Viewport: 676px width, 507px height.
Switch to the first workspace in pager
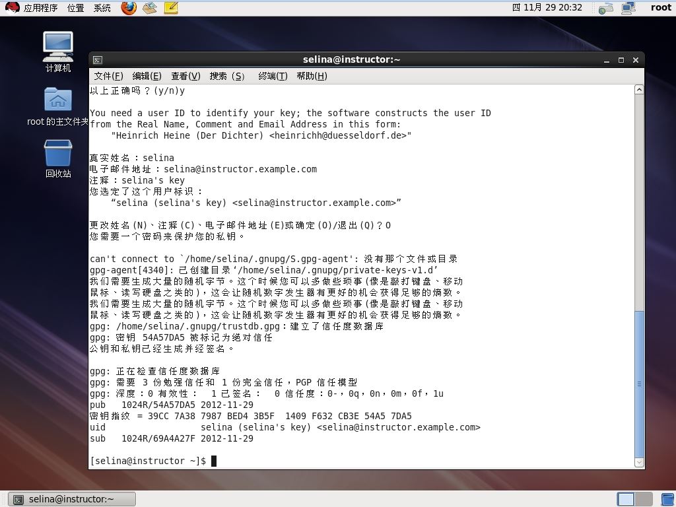[626, 499]
